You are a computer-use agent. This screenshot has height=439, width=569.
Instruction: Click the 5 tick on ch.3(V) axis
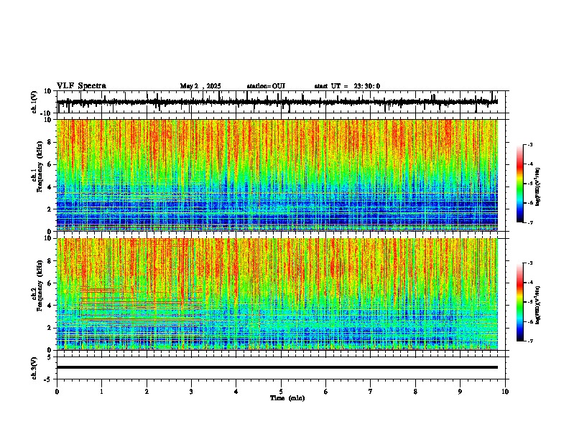point(50,357)
